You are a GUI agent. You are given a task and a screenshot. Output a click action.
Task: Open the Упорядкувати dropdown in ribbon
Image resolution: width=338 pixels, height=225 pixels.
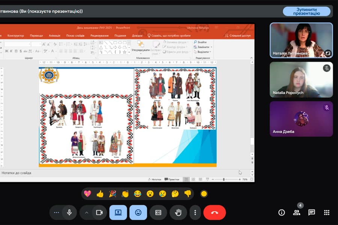[141, 50]
